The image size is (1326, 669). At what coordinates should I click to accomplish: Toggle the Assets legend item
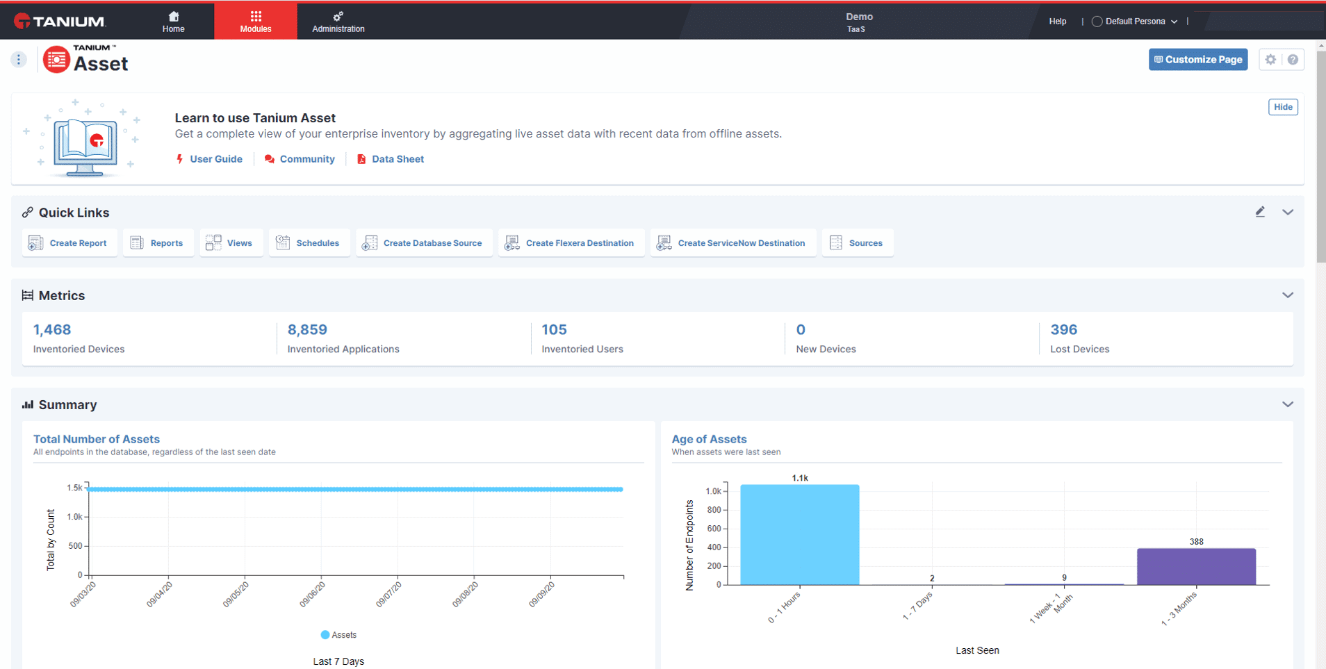click(338, 635)
